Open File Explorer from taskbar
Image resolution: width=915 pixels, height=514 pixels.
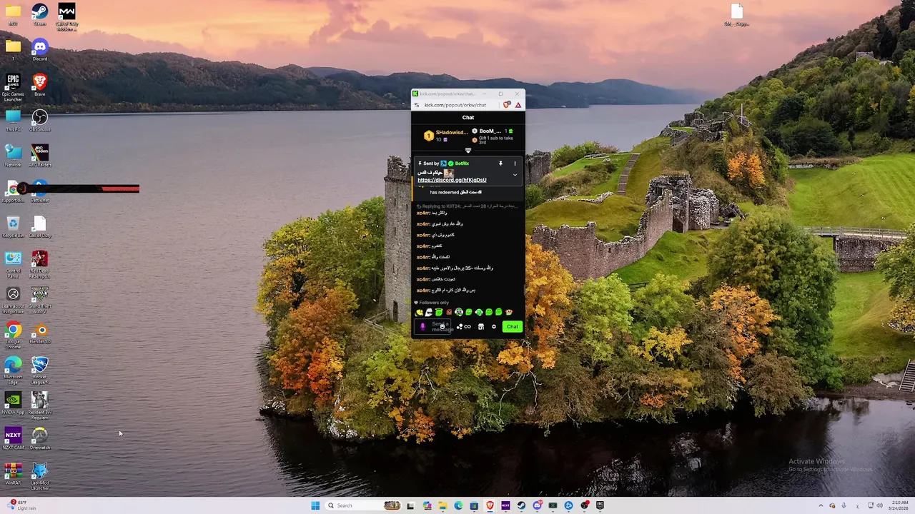[442, 505]
